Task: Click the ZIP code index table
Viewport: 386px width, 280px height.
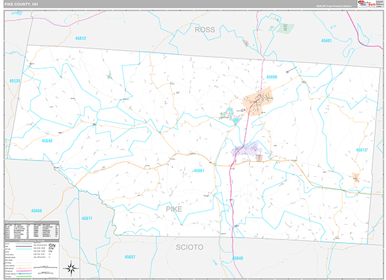Action: [32, 231]
